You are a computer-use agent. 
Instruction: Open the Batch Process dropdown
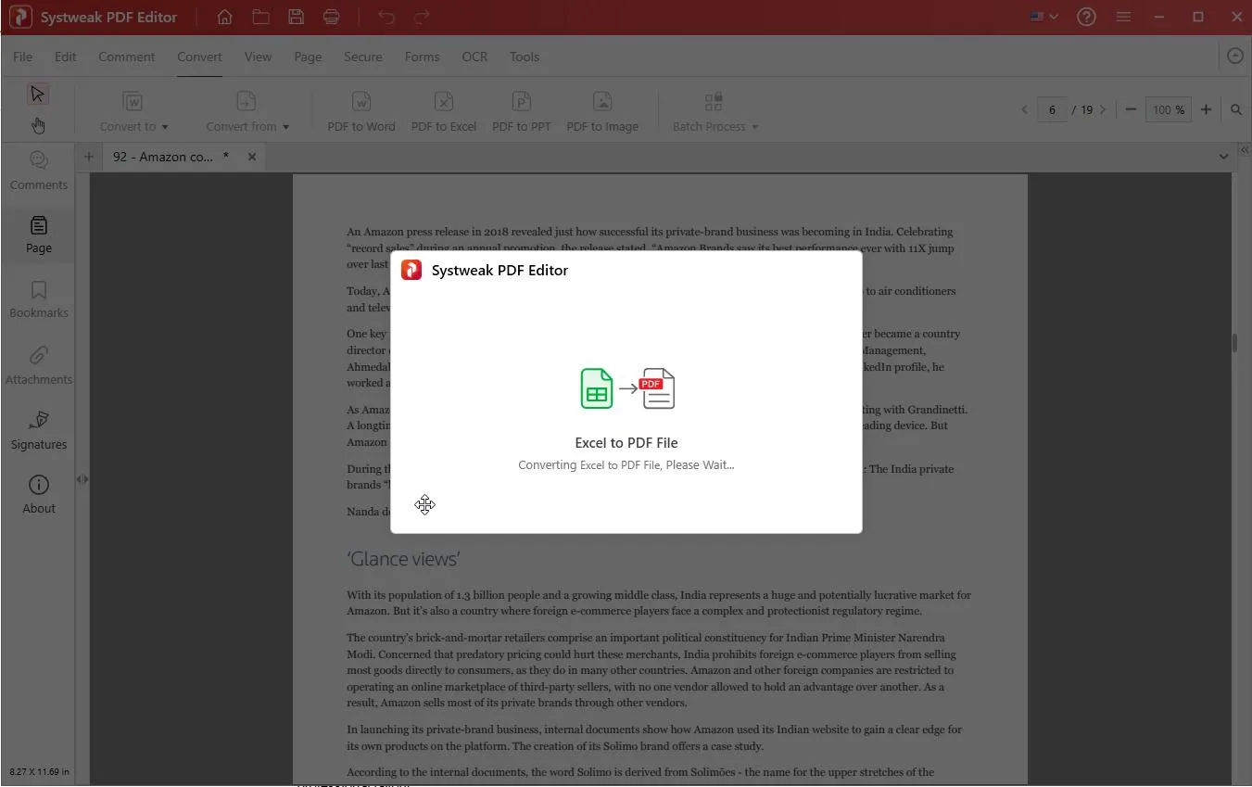(x=715, y=126)
